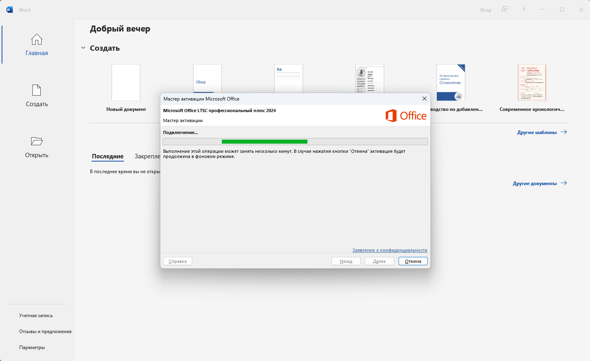Click the arrow next to Другие шаблоны
Screen dimensions: 590x361
point(564,132)
